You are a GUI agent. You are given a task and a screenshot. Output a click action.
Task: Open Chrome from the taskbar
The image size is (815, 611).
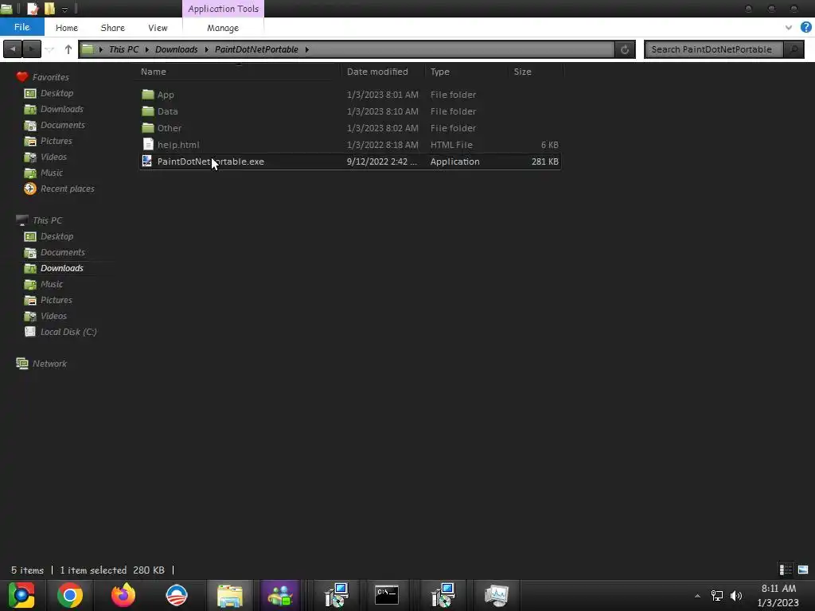(70, 595)
